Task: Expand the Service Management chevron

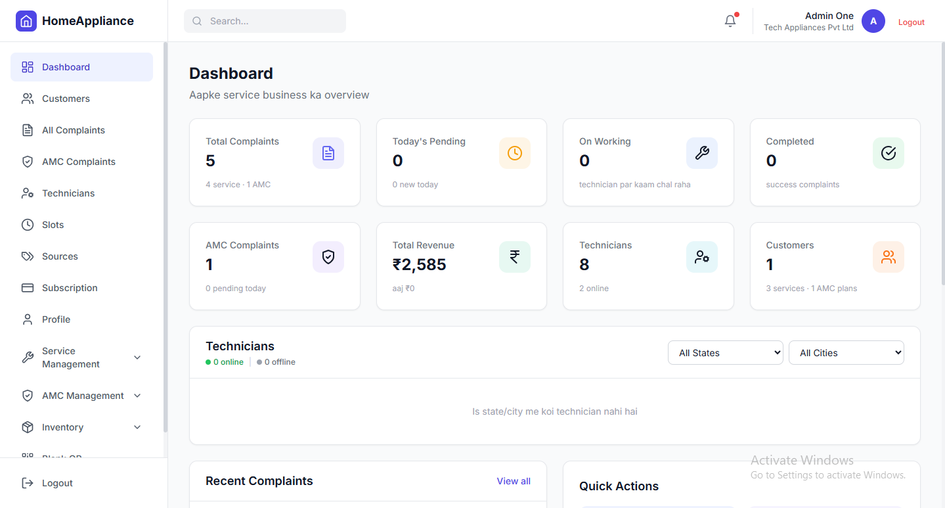Action: click(x=137, y=358)
